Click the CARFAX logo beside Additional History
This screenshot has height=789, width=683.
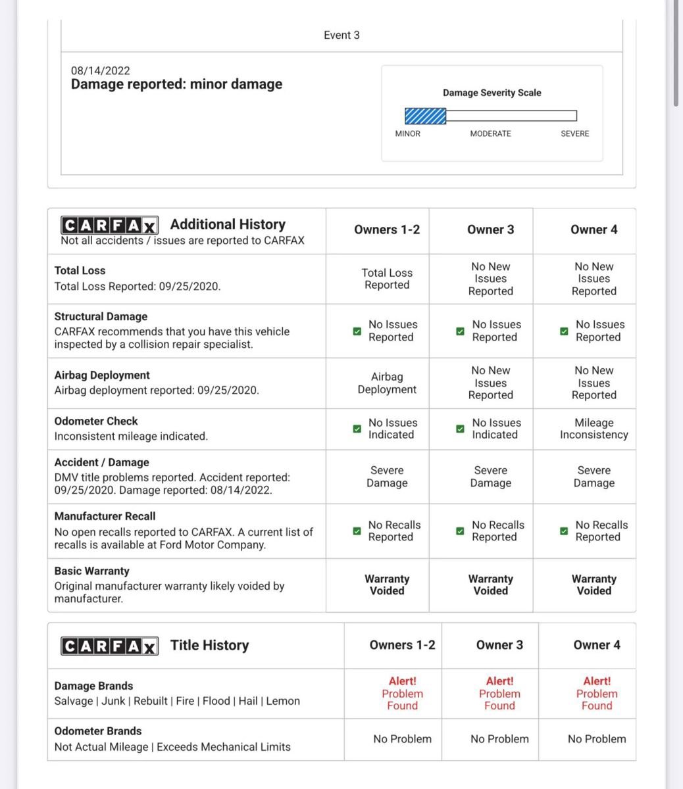coord(110,226)
